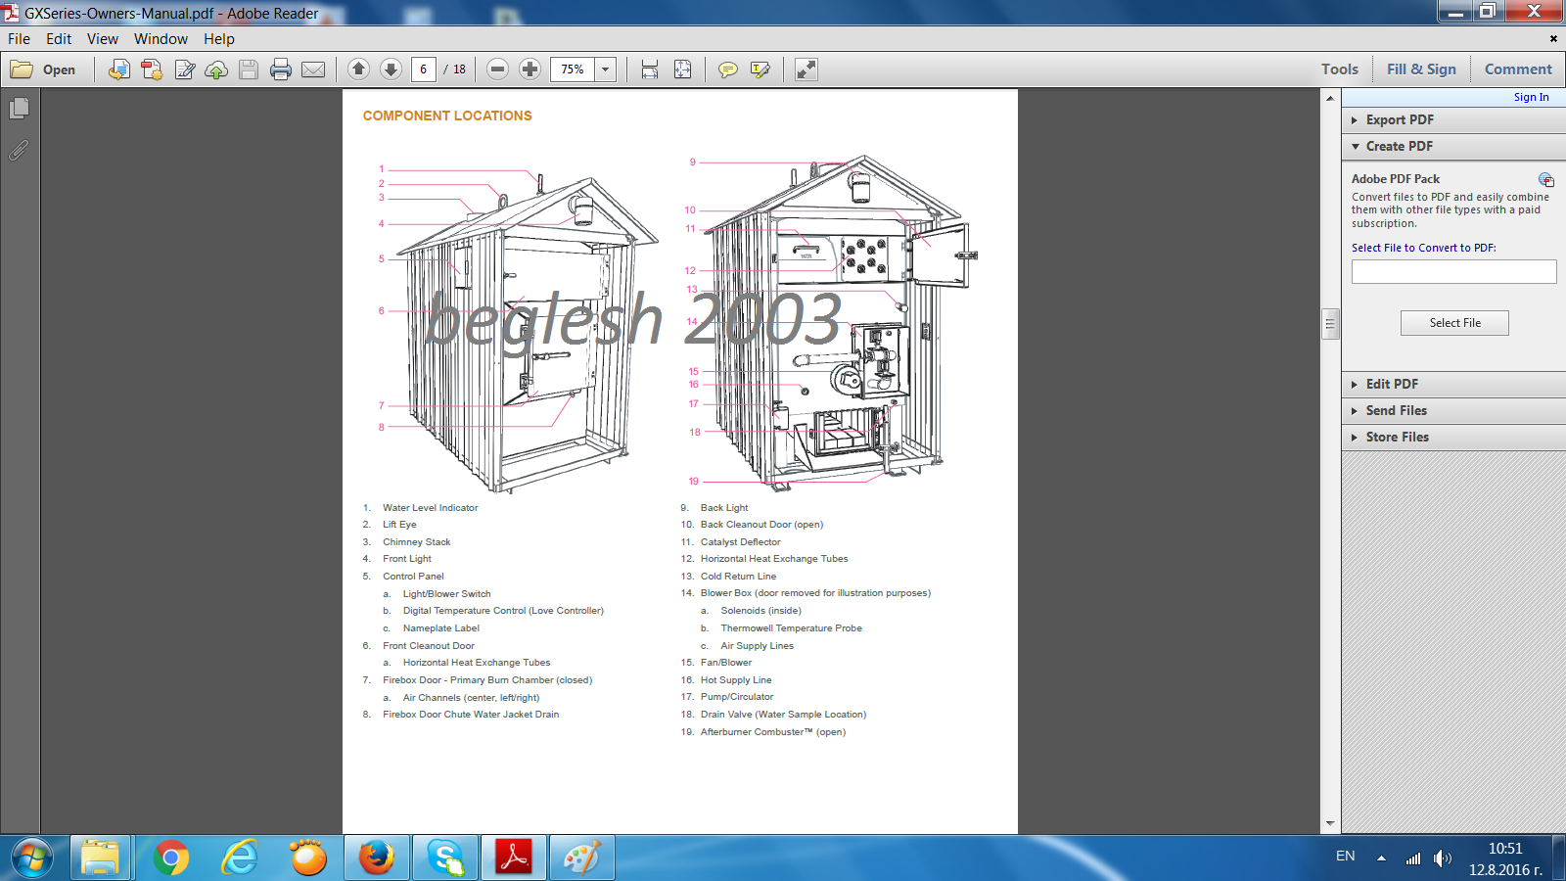The height and width of the screenshot is (881, 1566).
Task: Add a sticky note comment
Action: pyautogui.click(x=727, y=70)
